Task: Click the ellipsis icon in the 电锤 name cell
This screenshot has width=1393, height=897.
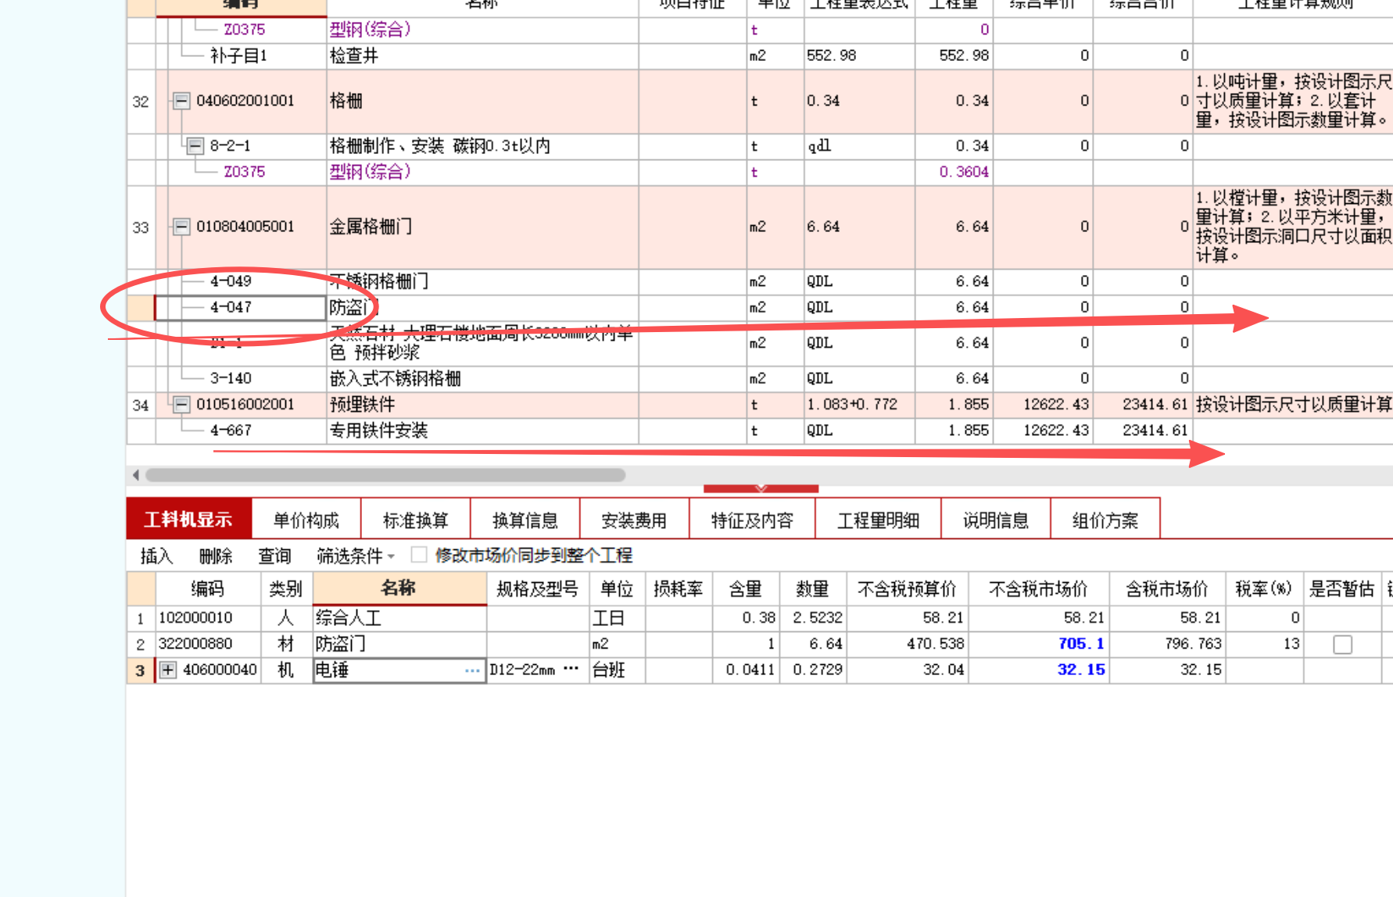Action: [472, 670]
